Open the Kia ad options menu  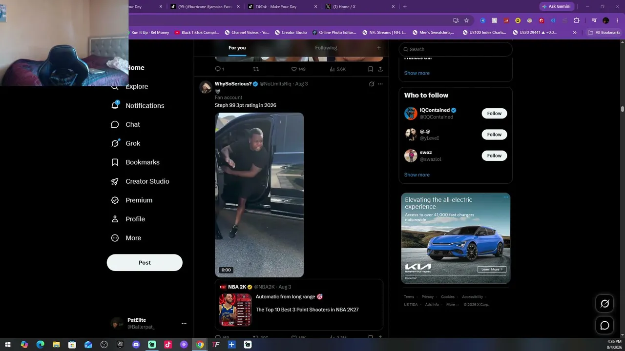506,197
